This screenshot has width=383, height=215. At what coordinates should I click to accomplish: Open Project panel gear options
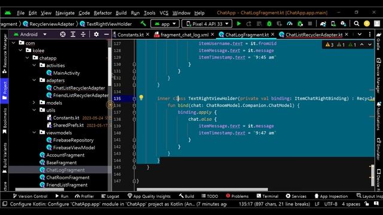(96, 35)
